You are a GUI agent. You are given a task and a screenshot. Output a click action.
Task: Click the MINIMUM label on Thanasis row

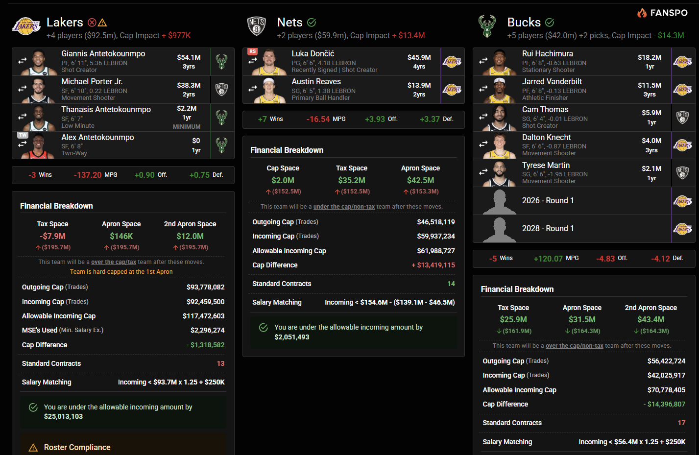(187, 127)
